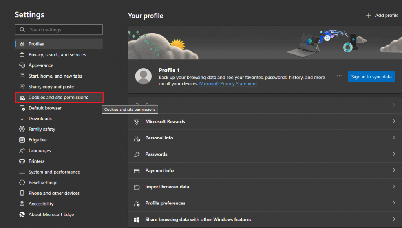Expand Share browsing data with Windows chevron
The height and width of the screenshot is (228, 402).
[394, 219]
